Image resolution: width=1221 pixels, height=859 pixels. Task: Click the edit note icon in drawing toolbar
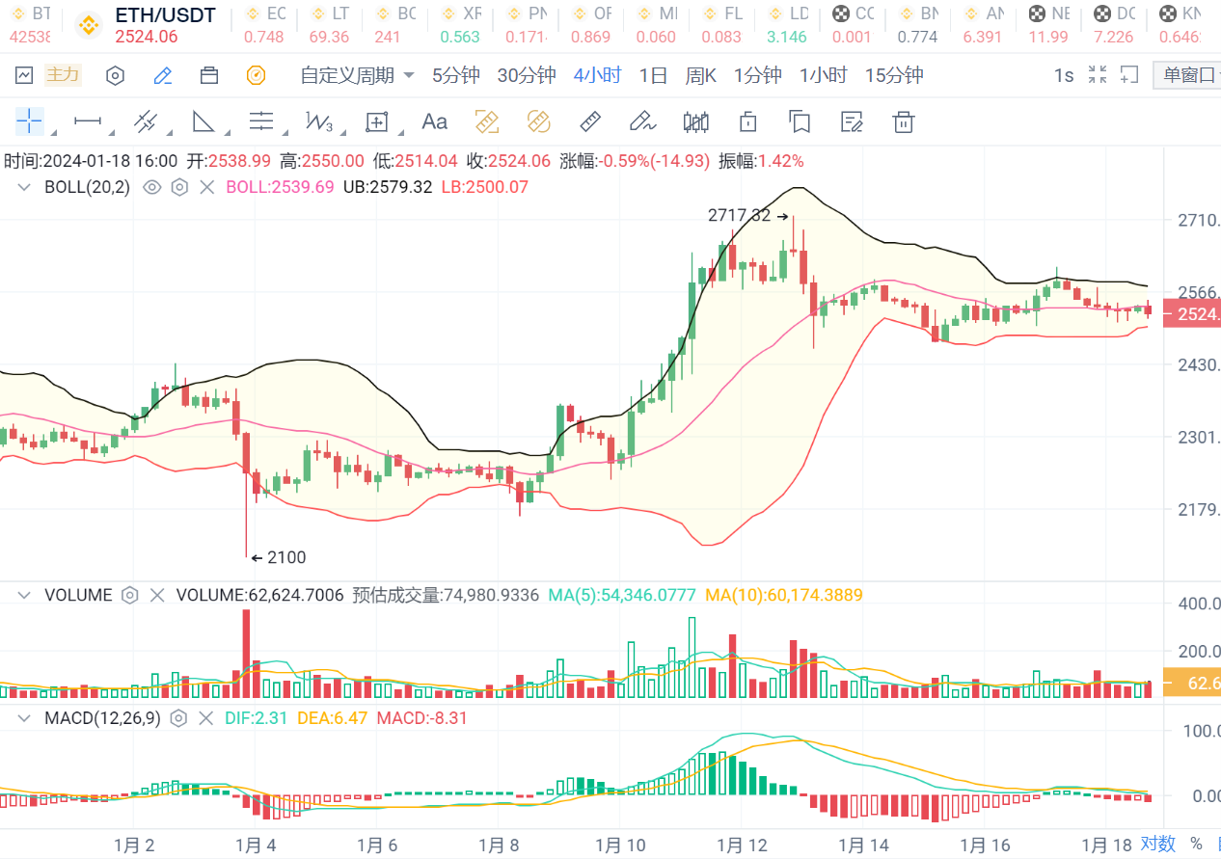[852, 121]
